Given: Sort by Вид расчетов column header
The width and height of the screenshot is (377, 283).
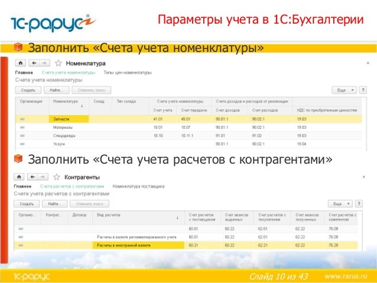Looking at the screenshot, I should click(138, 217).
